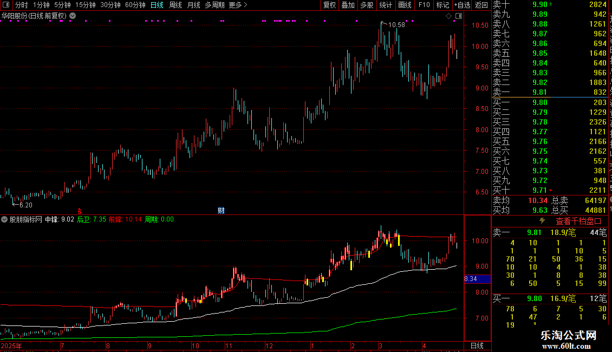
Task: Click the 标记 mark button
Action: click(442, 5)
